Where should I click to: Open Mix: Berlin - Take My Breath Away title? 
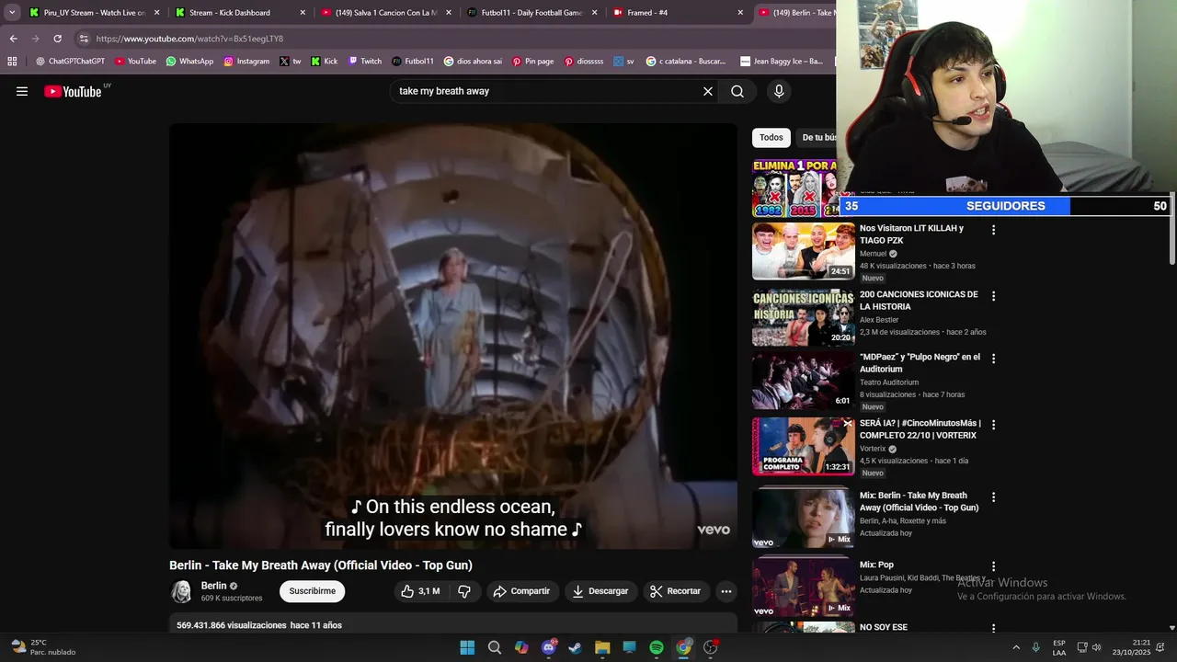[919, 501]
